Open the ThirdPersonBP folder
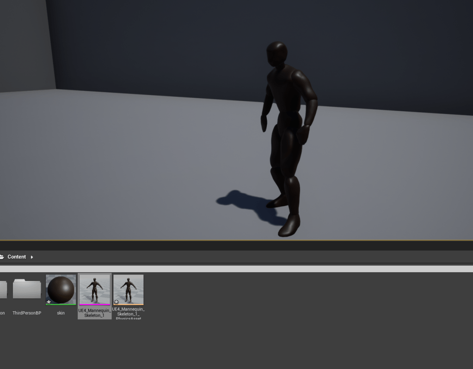 tap(27, 289)
